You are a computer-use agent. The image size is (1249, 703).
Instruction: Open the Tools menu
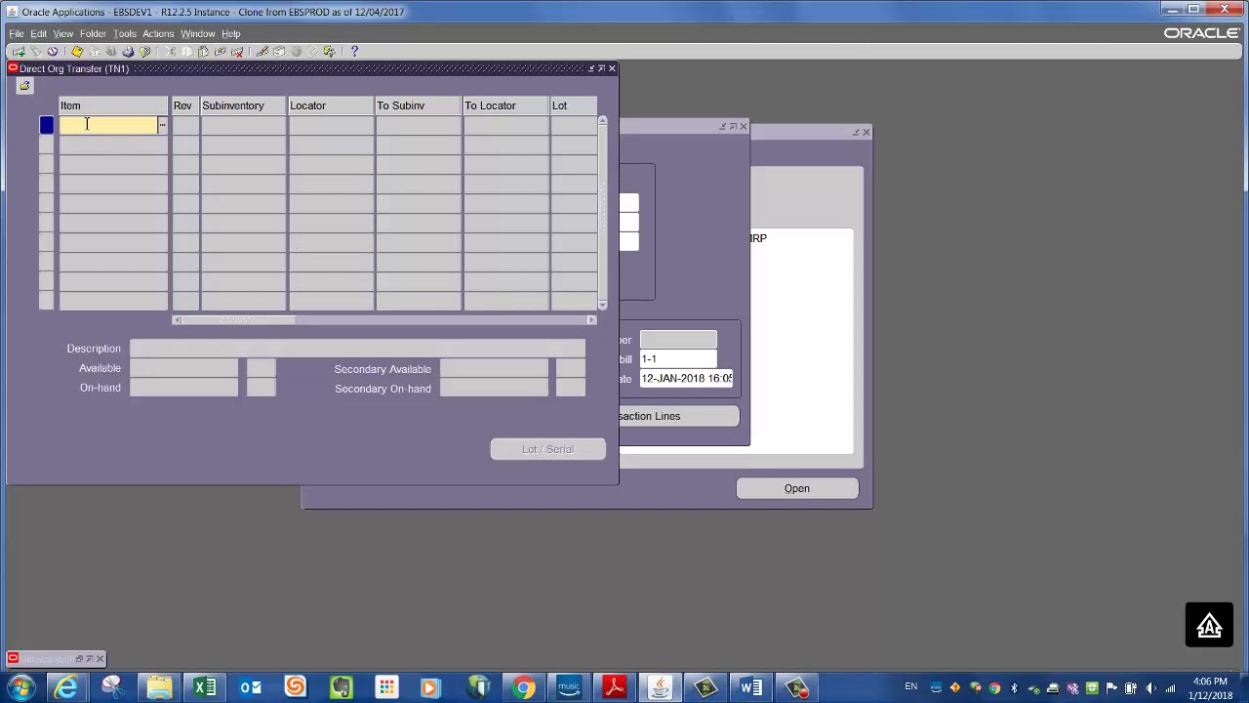tap(125, 33)
